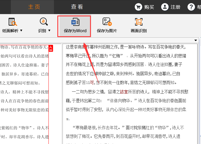Click the 保存为图片 save image icon
Viewport: 201px width, 144px height.
pos(107,22)
